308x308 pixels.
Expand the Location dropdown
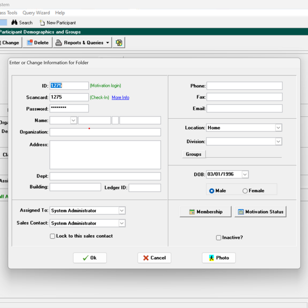[x=278, y=128]
